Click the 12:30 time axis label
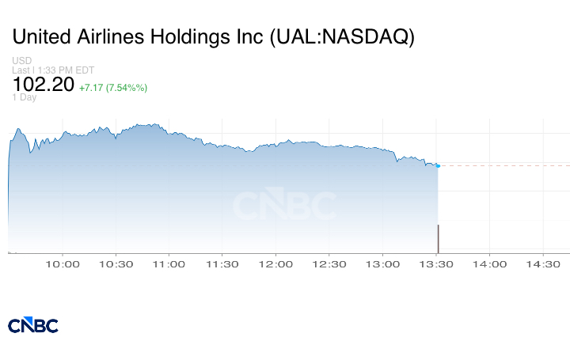 (x=329, y=265)
